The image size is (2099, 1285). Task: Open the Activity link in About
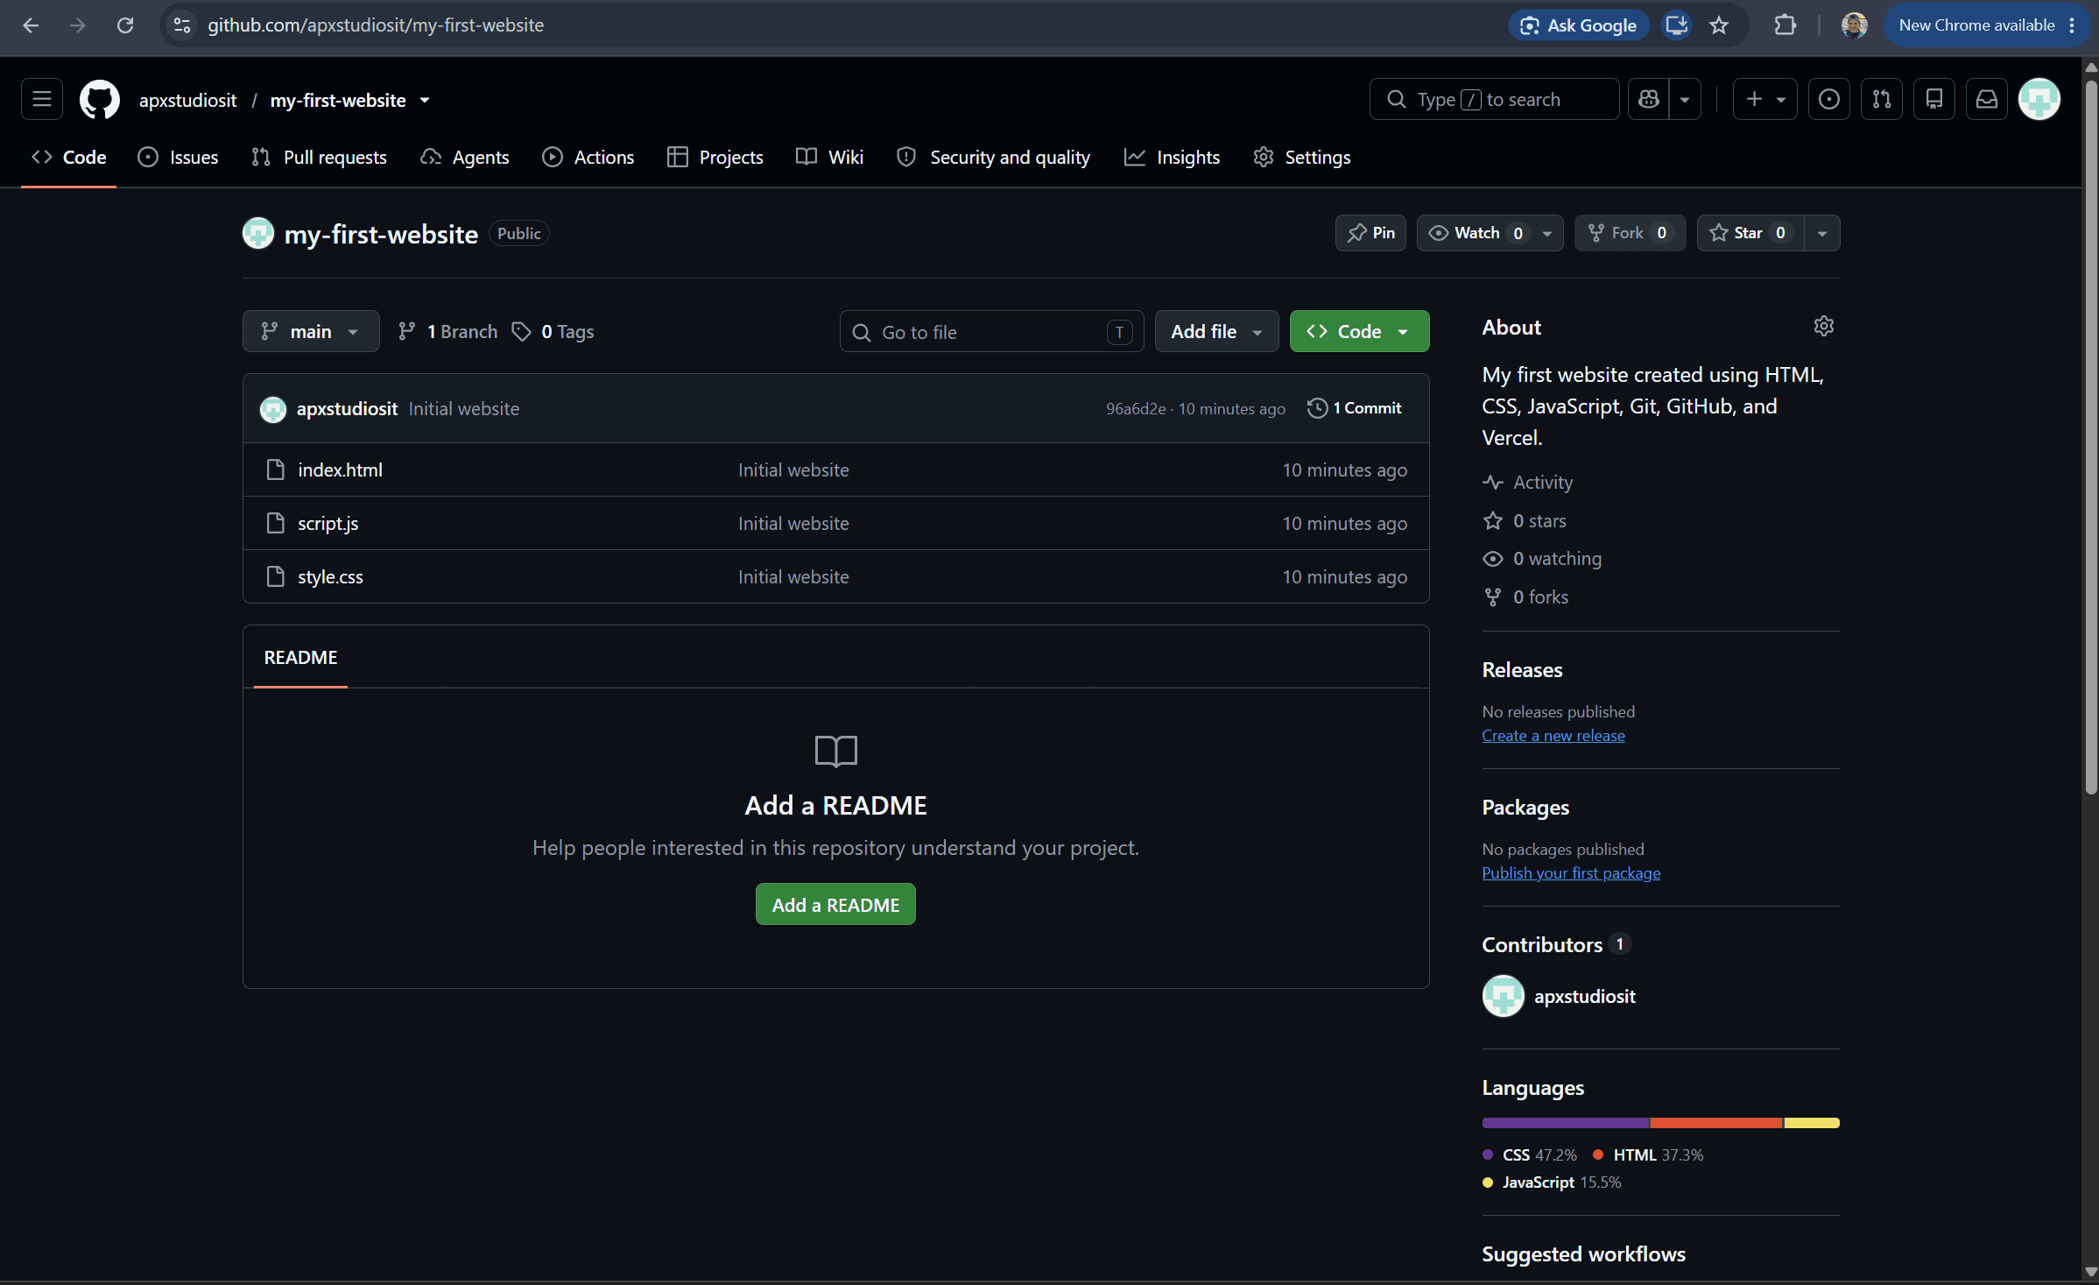click(x=1528, y=483)
